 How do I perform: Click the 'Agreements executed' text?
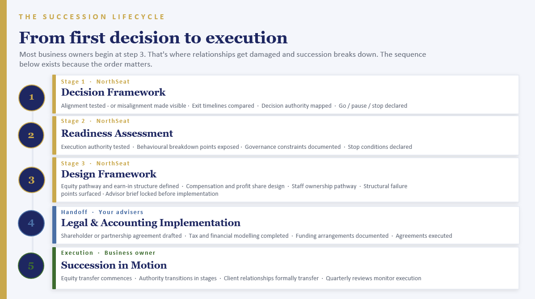(424, 236)
